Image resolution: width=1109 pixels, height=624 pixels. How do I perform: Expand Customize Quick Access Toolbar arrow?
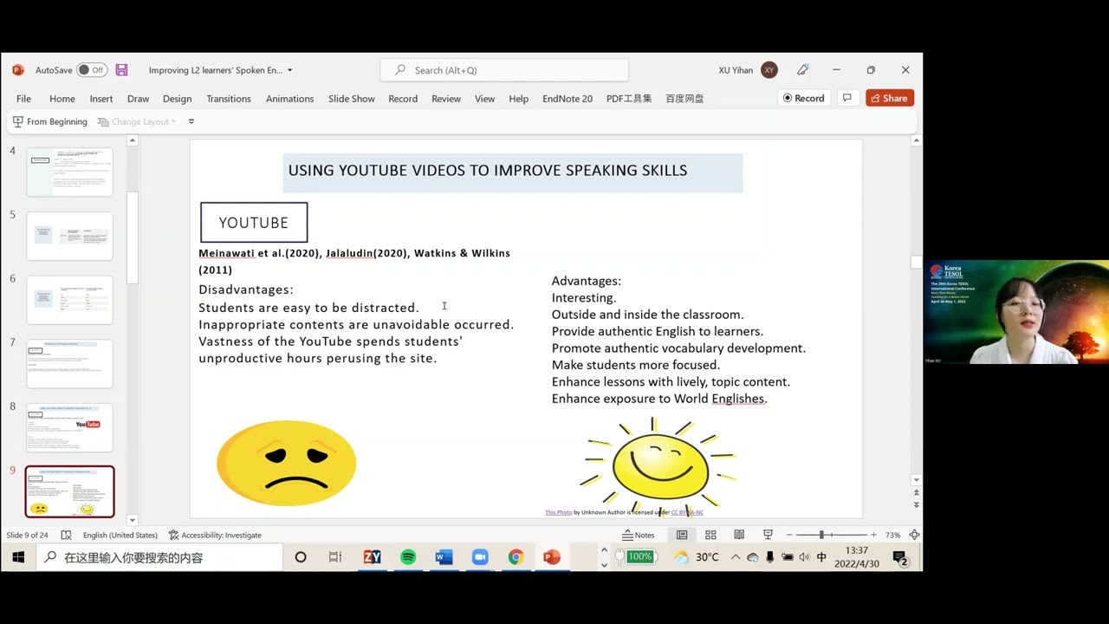point(191,121)
